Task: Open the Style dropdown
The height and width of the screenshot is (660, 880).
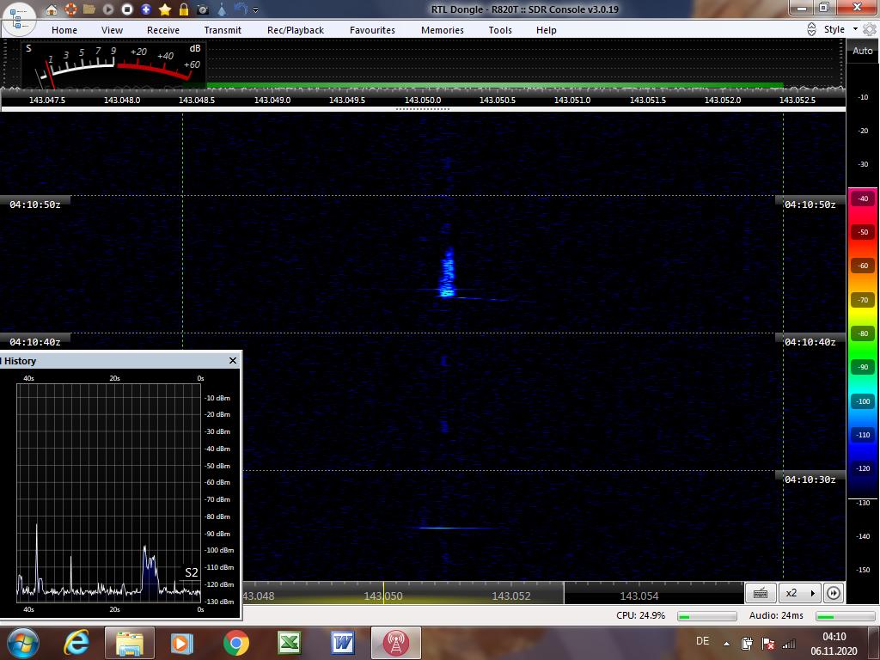Action: coord(840,30)
